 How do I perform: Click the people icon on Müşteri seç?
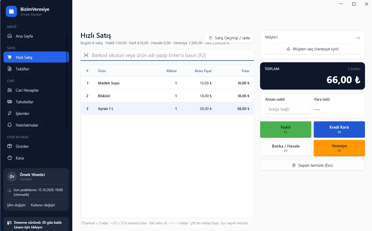point(288,49)
